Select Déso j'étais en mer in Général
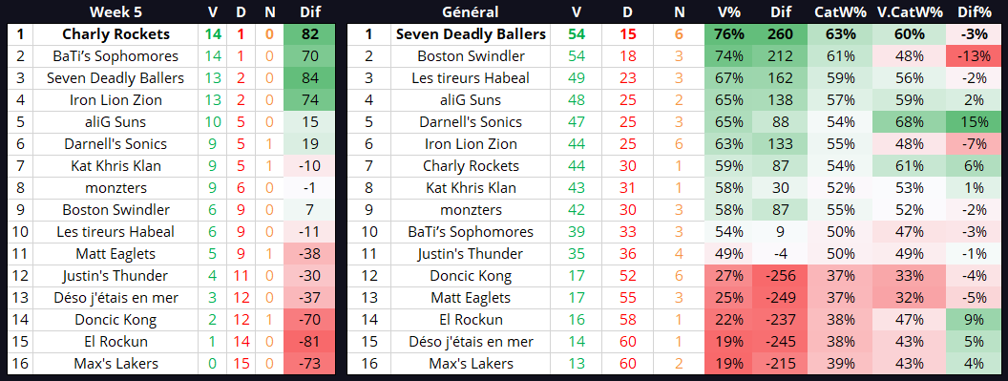1008x381 pixels. click(471, 342)
